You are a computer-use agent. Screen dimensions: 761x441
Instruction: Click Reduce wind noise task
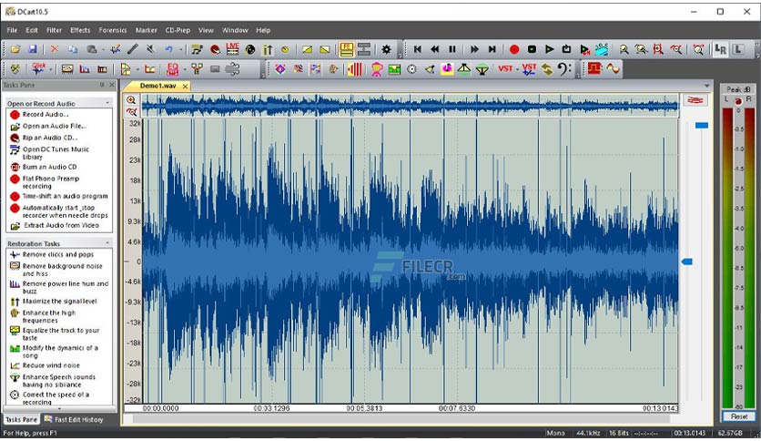[51, 365]
